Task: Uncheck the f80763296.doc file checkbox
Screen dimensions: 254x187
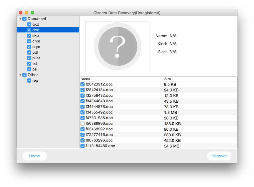Action: tap(83, 140)
